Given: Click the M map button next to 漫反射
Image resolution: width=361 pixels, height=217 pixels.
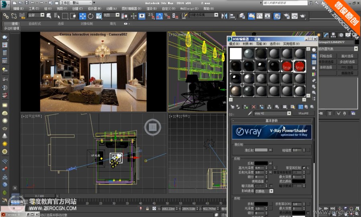Looking at the screenshot, I should (x=270, y=150).
